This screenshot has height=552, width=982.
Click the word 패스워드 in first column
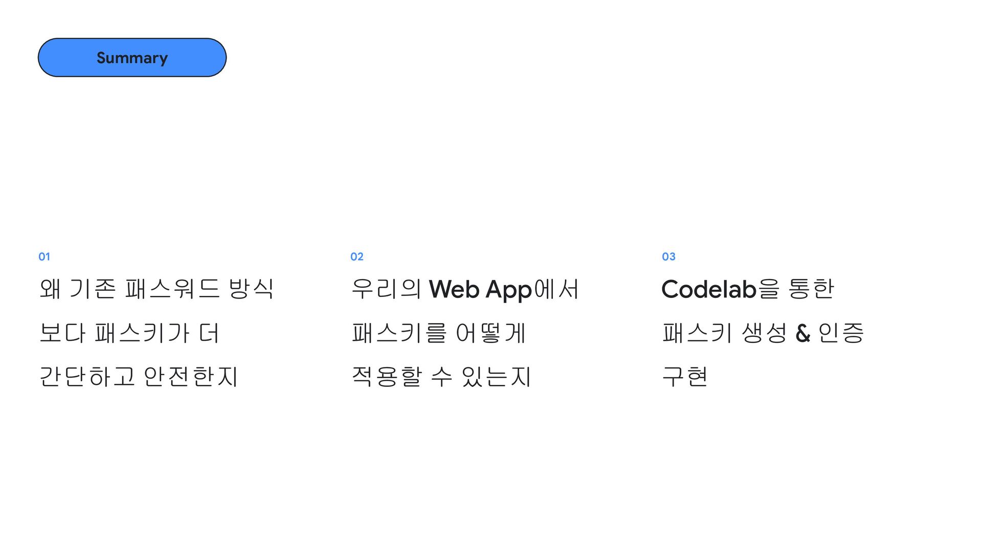(x=172, y=289)
